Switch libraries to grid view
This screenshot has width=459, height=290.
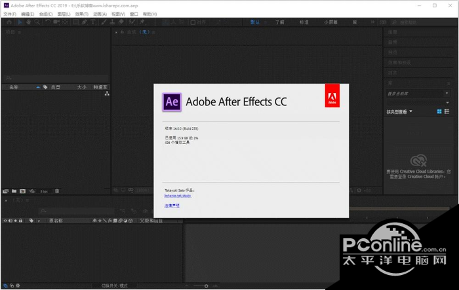coord(439,111)
